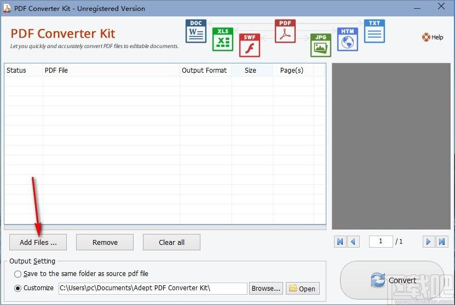Click the Size column header
Screen dimensions: 455x305
pos(252,71)
